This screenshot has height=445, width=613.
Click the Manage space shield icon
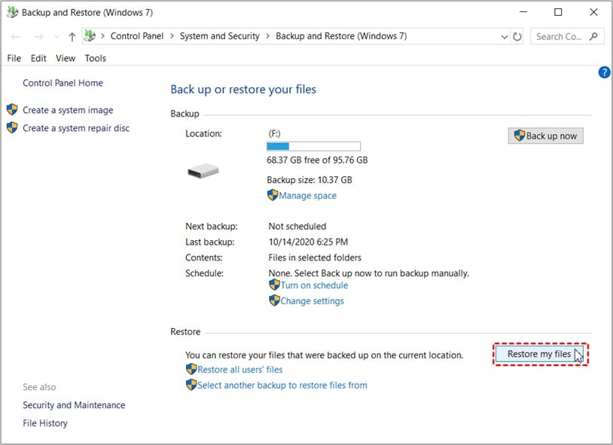pos(273,195)
